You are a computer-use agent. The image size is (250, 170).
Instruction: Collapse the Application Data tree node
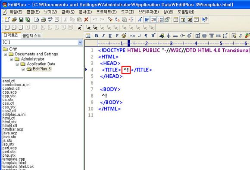(x=17, y=64)
